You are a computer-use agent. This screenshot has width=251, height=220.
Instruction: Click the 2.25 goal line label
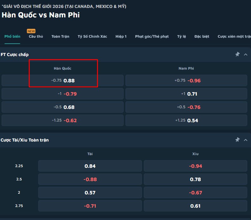point(19,166)
